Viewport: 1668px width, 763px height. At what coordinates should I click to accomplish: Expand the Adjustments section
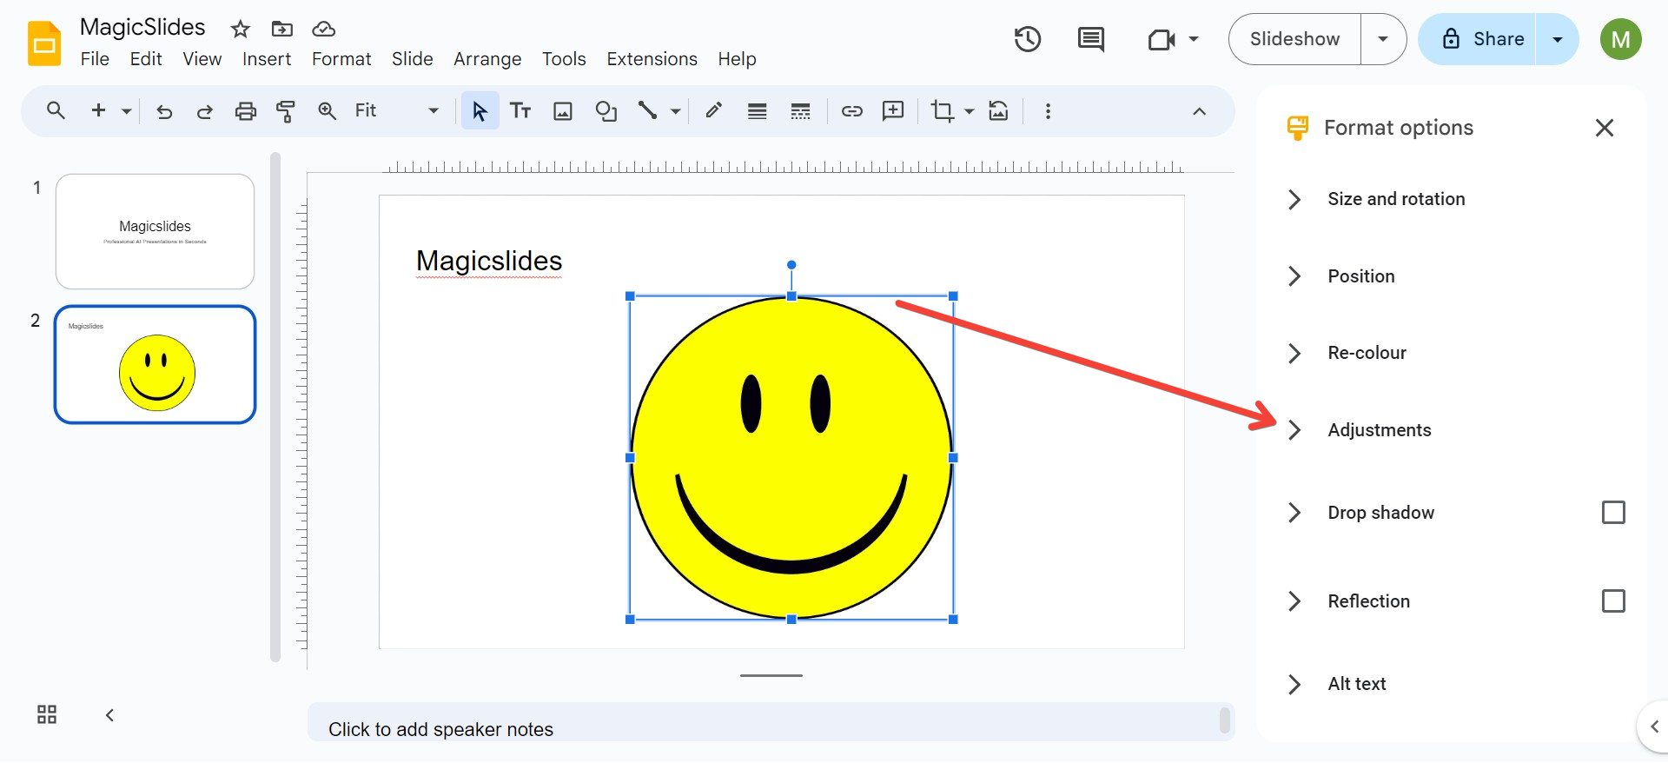[1379, 430]
